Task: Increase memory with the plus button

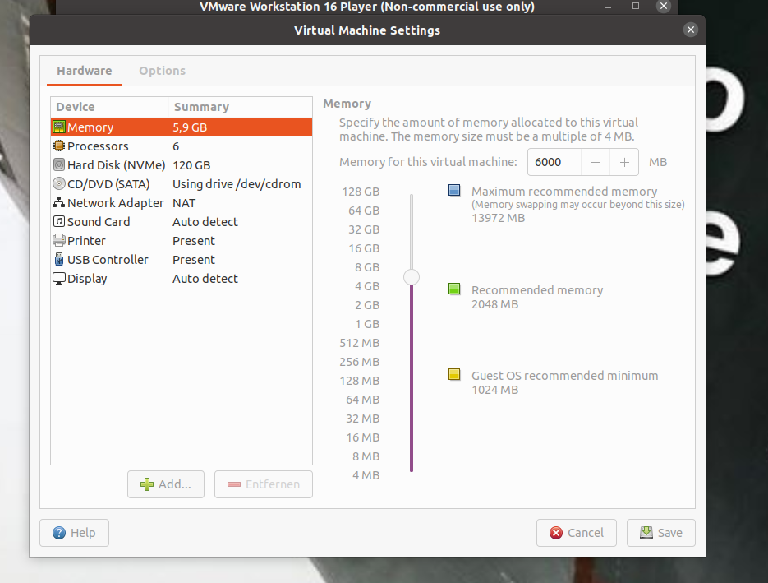Action: (624, 163)
